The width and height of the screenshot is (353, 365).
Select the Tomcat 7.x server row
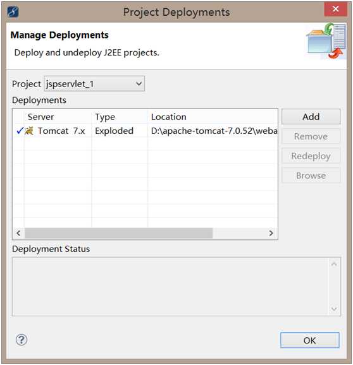coord(146,131)
